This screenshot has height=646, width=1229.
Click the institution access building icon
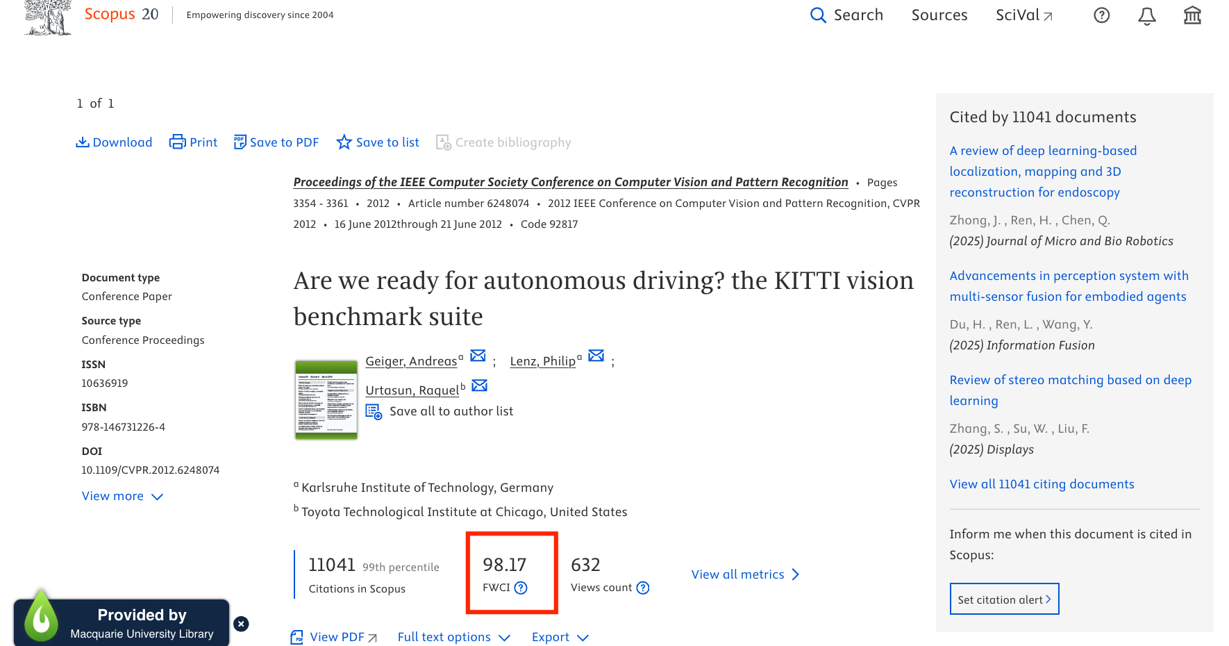(1192, 15)
